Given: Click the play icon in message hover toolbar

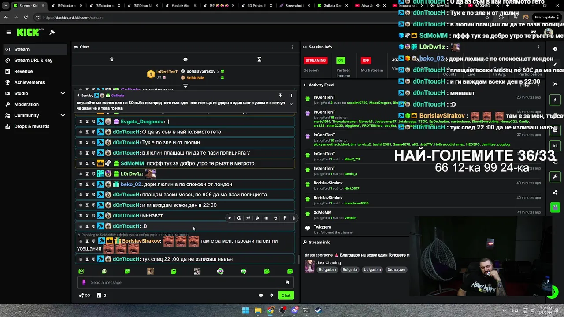Looking at the screenshot, I should pyautogui.click(x=230, y=218).
